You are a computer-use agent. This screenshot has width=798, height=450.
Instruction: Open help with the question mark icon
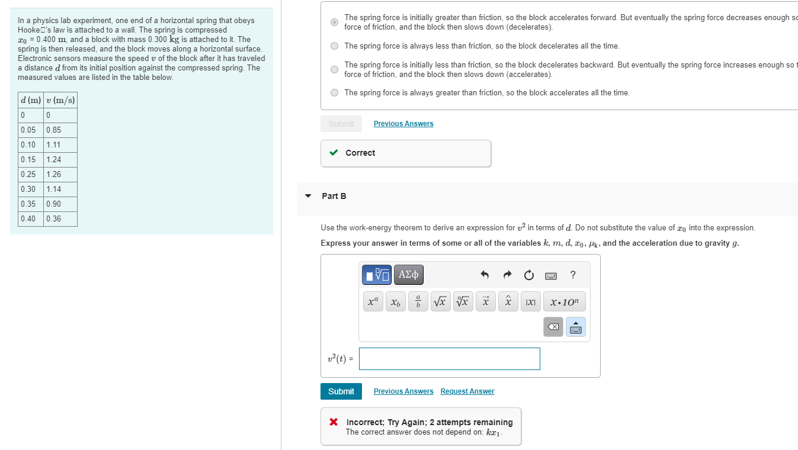pos(572,275)
